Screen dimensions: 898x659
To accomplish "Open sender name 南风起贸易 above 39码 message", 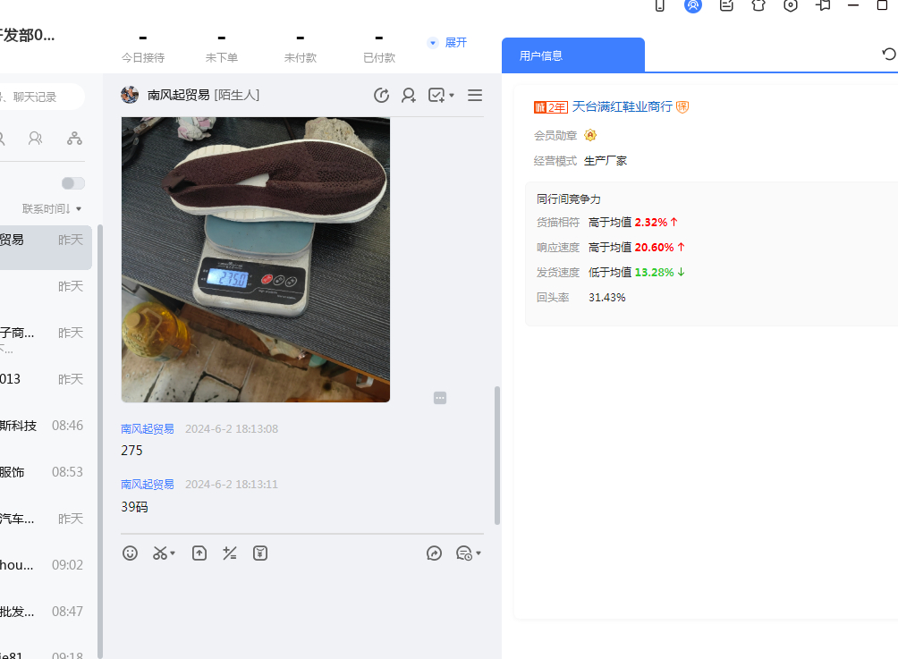I will tap(148, 485).
